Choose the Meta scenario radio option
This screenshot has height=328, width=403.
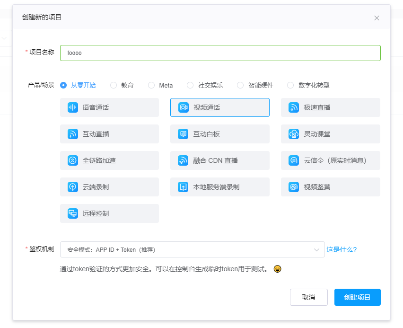(x=151, y=85)
